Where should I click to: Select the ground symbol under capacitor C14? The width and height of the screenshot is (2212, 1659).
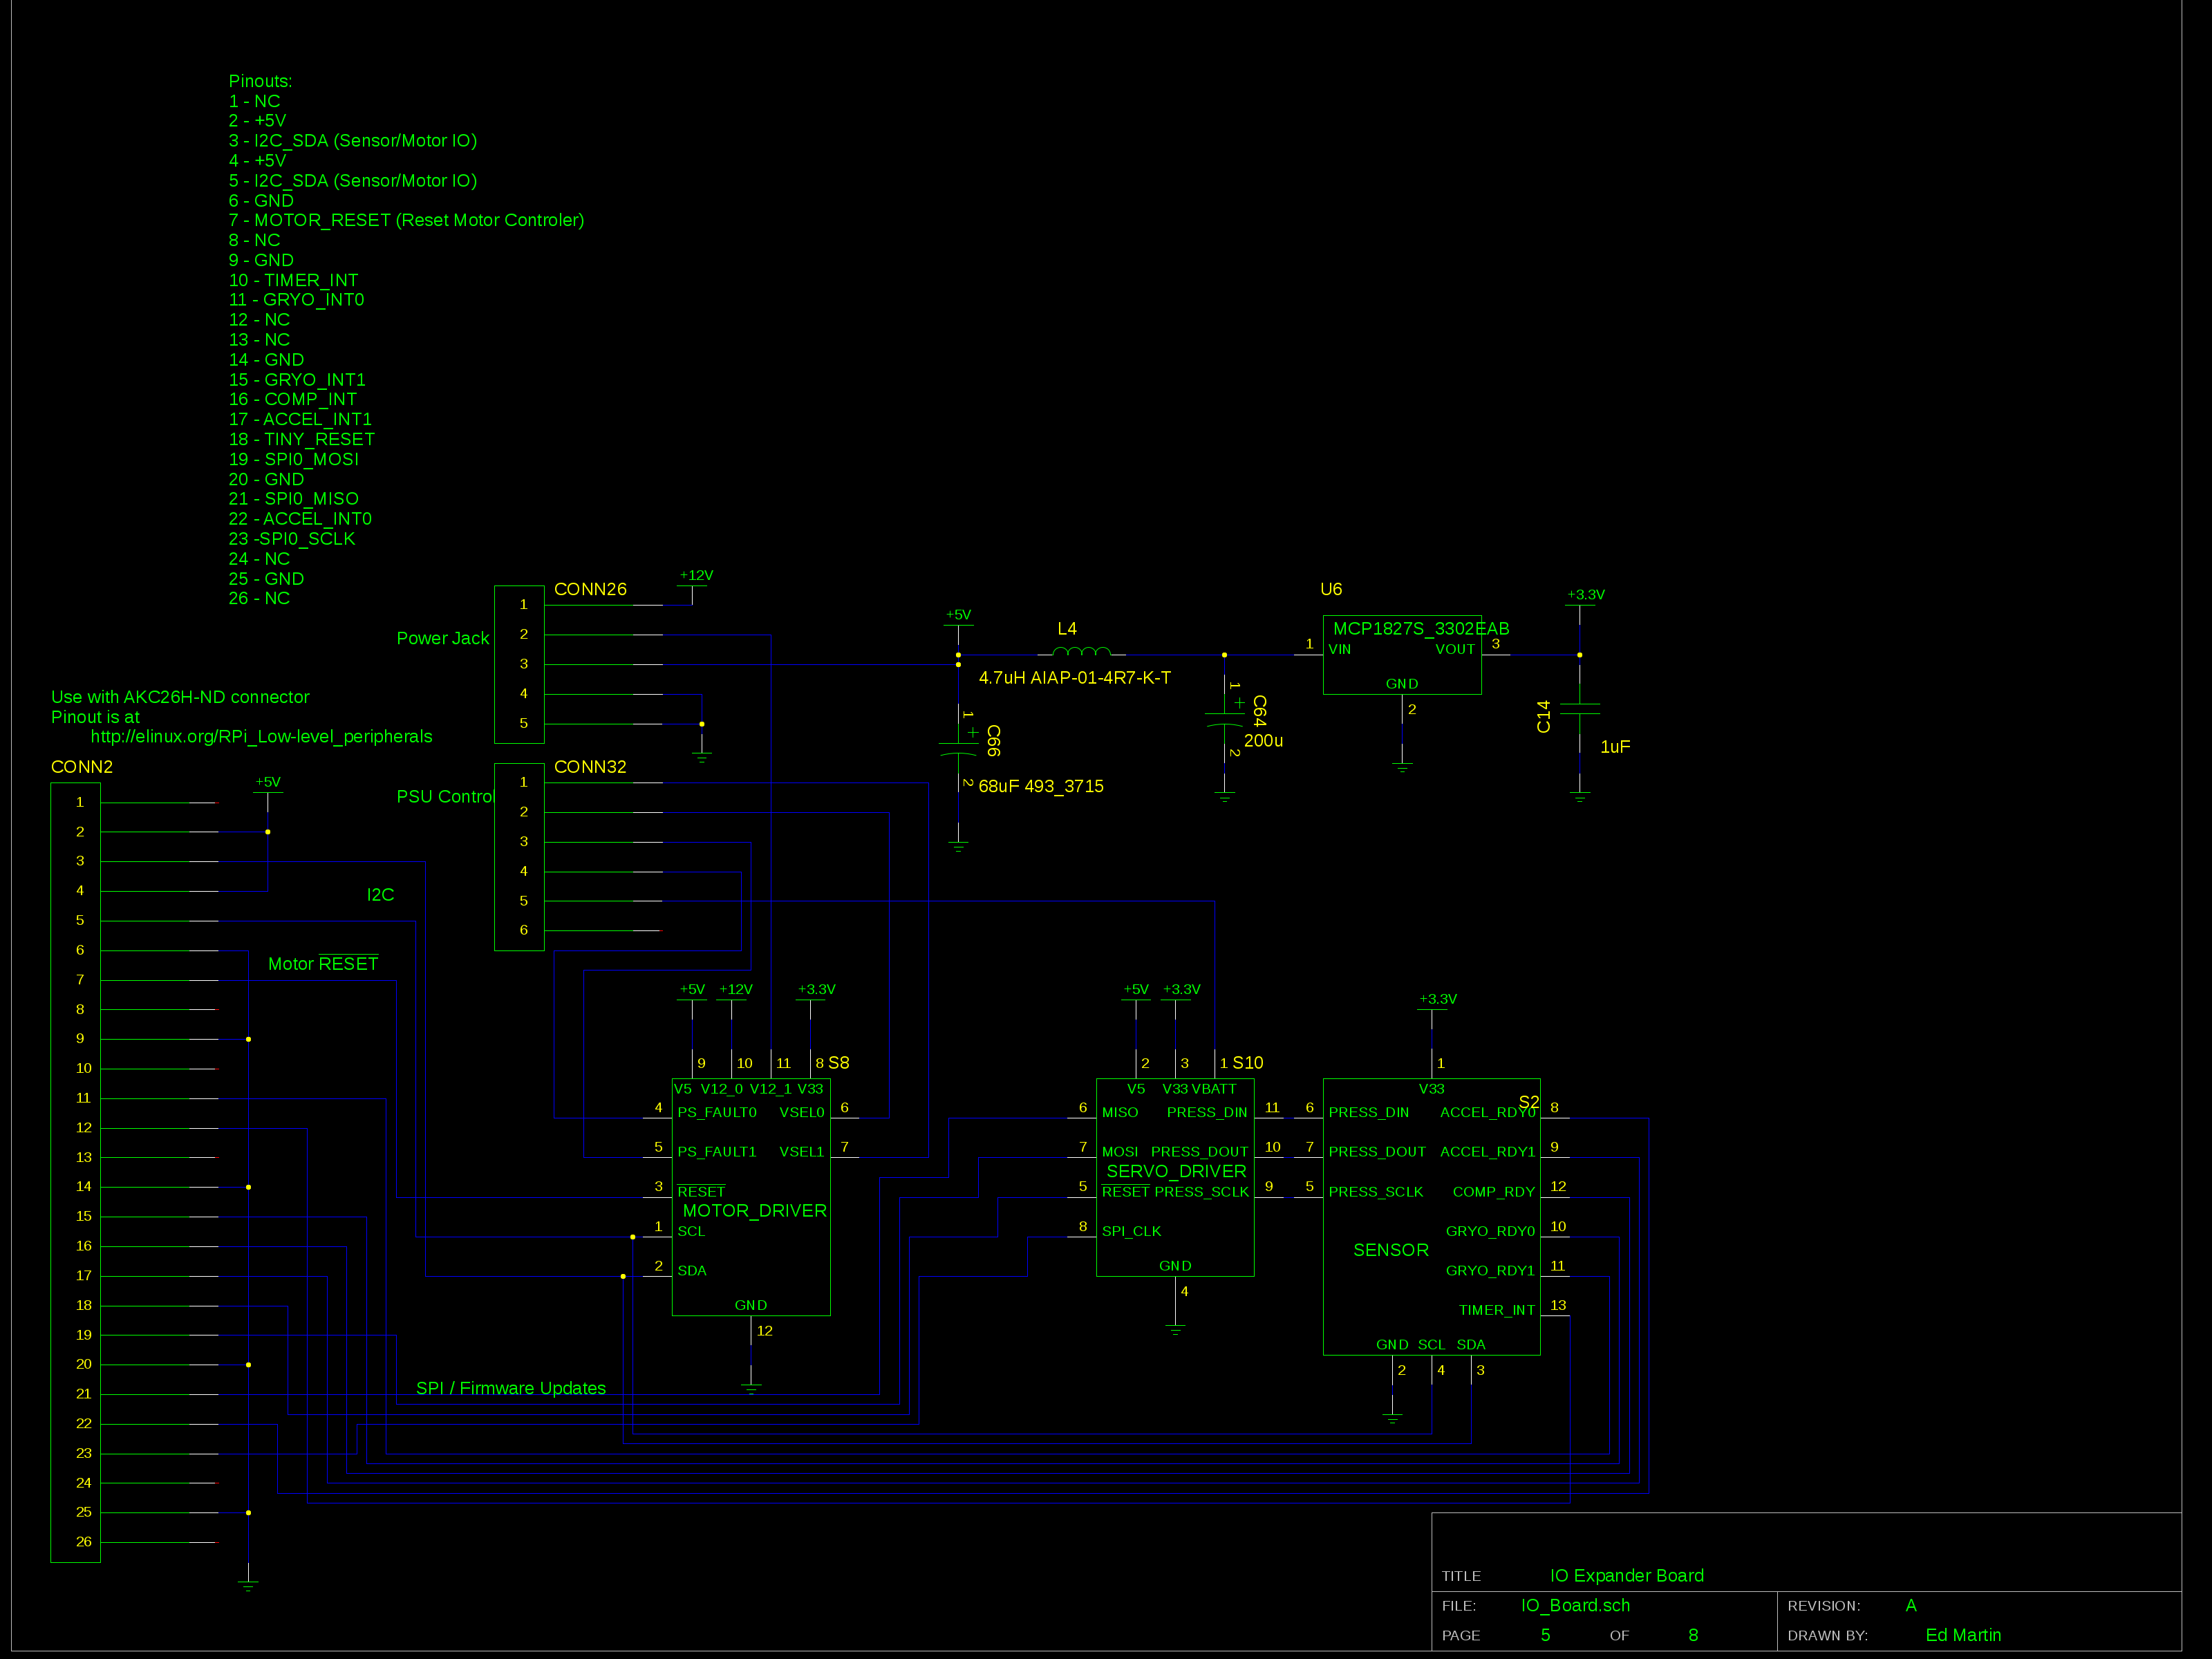(1579, 797)
